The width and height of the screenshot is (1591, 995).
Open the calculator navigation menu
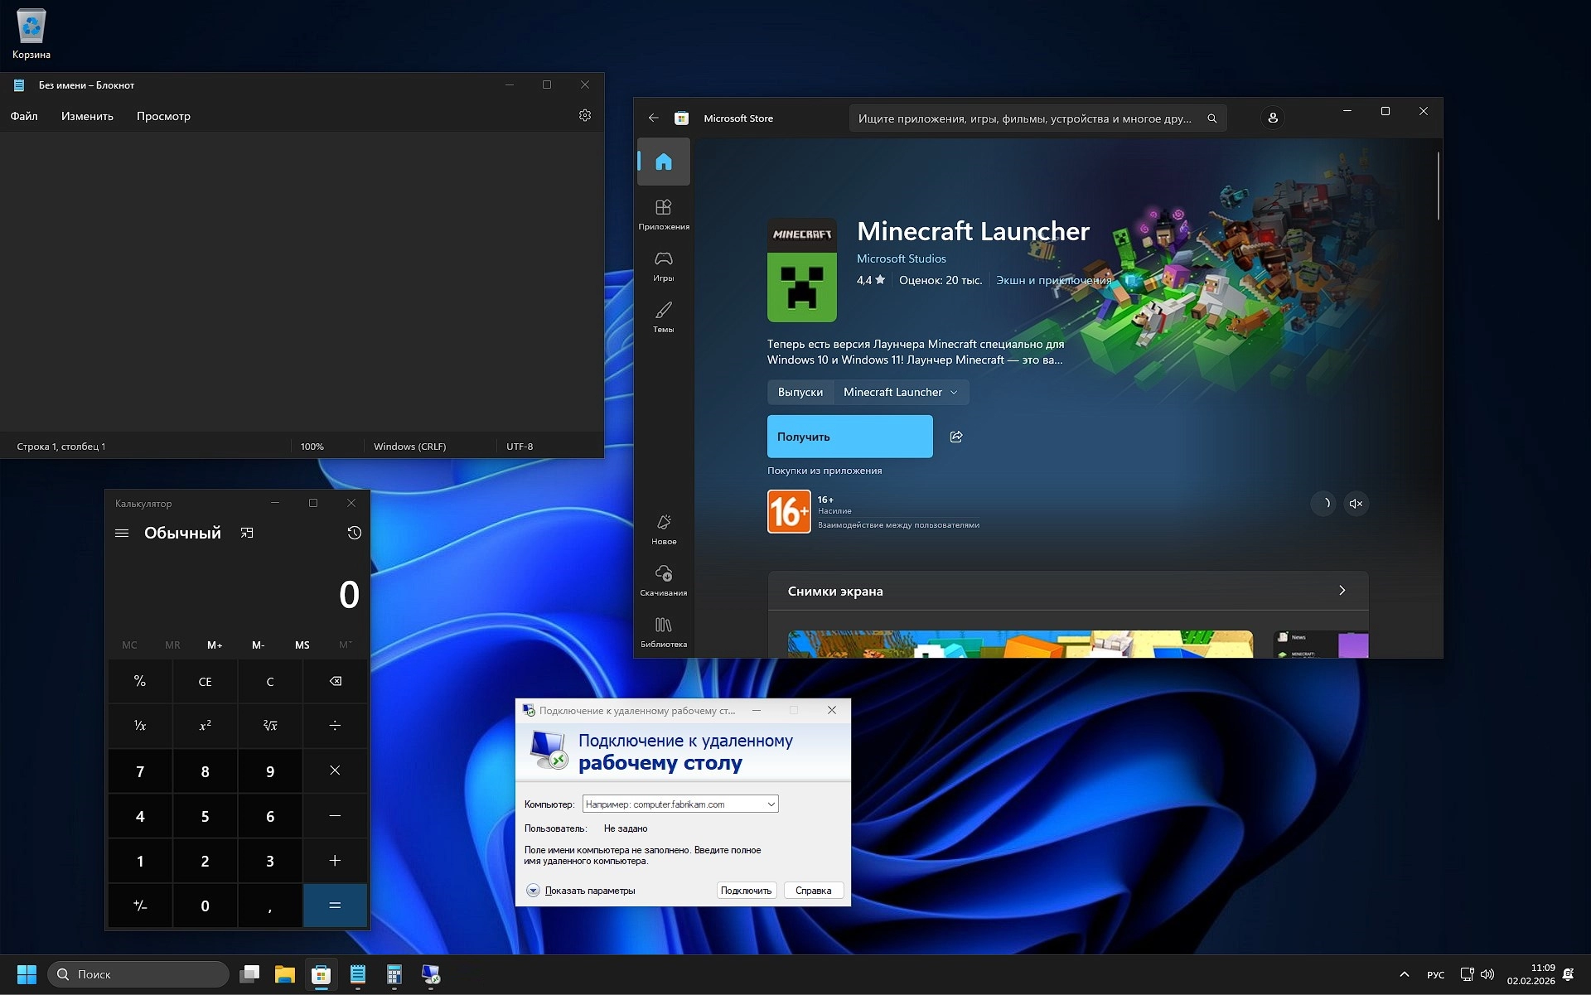(x=122, y=533)
